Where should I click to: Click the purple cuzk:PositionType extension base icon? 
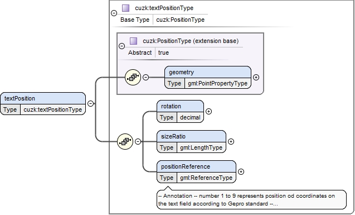coord(133,41)
